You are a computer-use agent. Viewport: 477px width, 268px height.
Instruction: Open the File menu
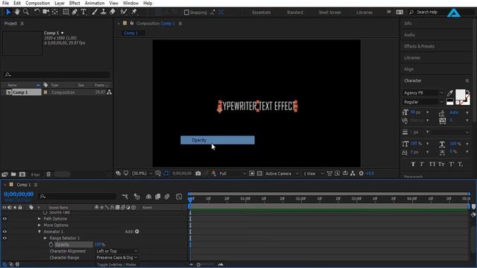(x=5, y=3)
